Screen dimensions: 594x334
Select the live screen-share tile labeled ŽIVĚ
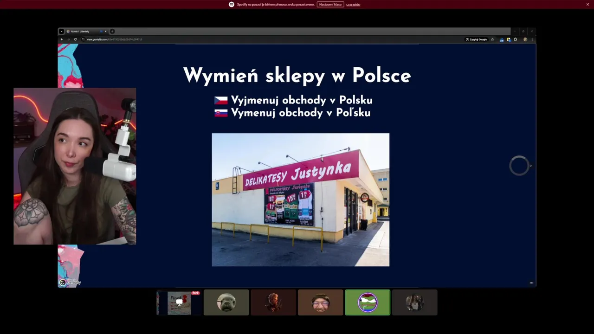[179, 302]
